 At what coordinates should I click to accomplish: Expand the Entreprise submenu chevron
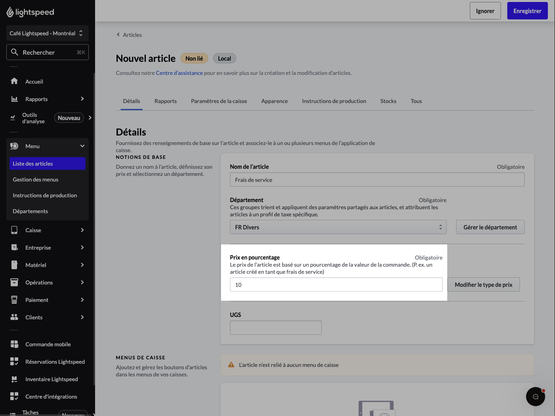[x=82, y=248]
